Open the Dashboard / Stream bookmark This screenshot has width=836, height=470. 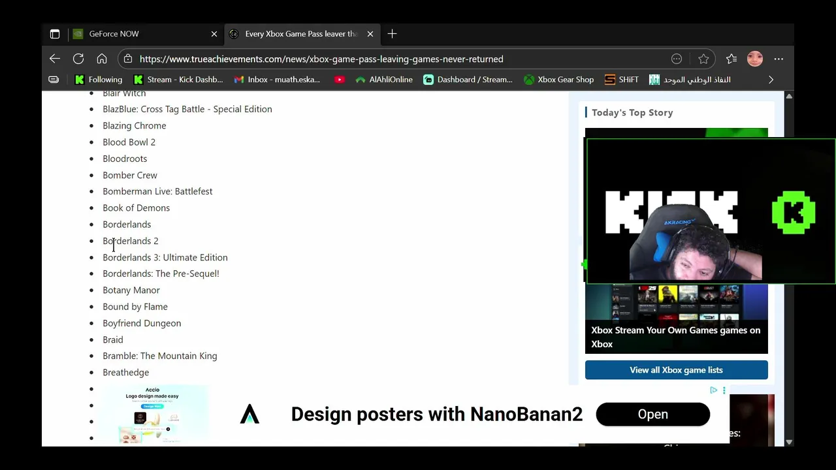[468, 80]
